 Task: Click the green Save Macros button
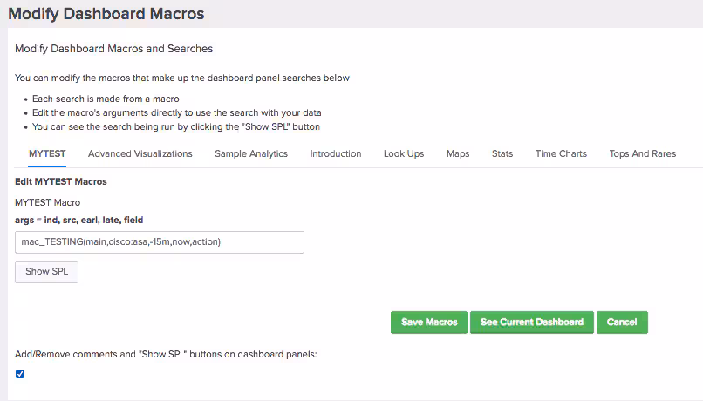pos(429,322)
